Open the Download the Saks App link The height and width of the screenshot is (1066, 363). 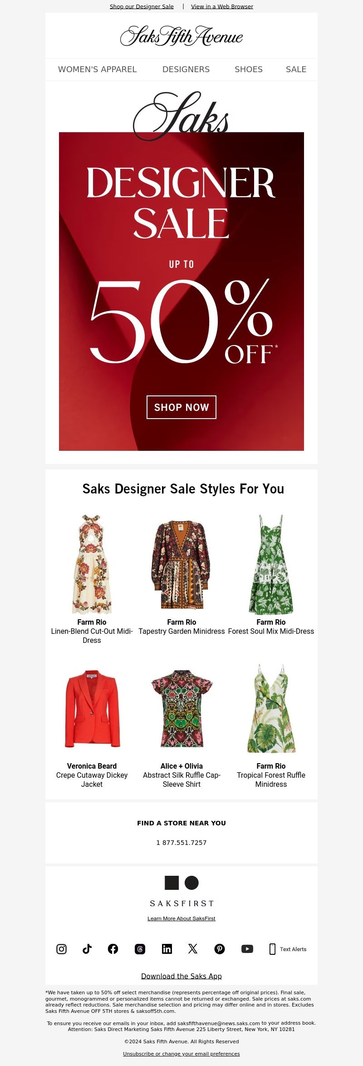click(181, 976)
